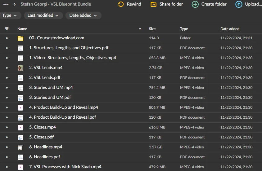Screen dimensions: 262x171
Task: Click the 653.8 MB size value
Action: (x=157, y=58)
